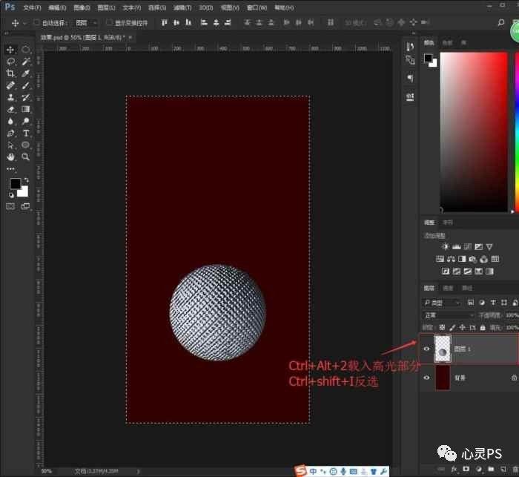Toggle type layer filter (T) in Layers panel
The width and height of the screenshot is (519, 477).
(x=493, y=303)
